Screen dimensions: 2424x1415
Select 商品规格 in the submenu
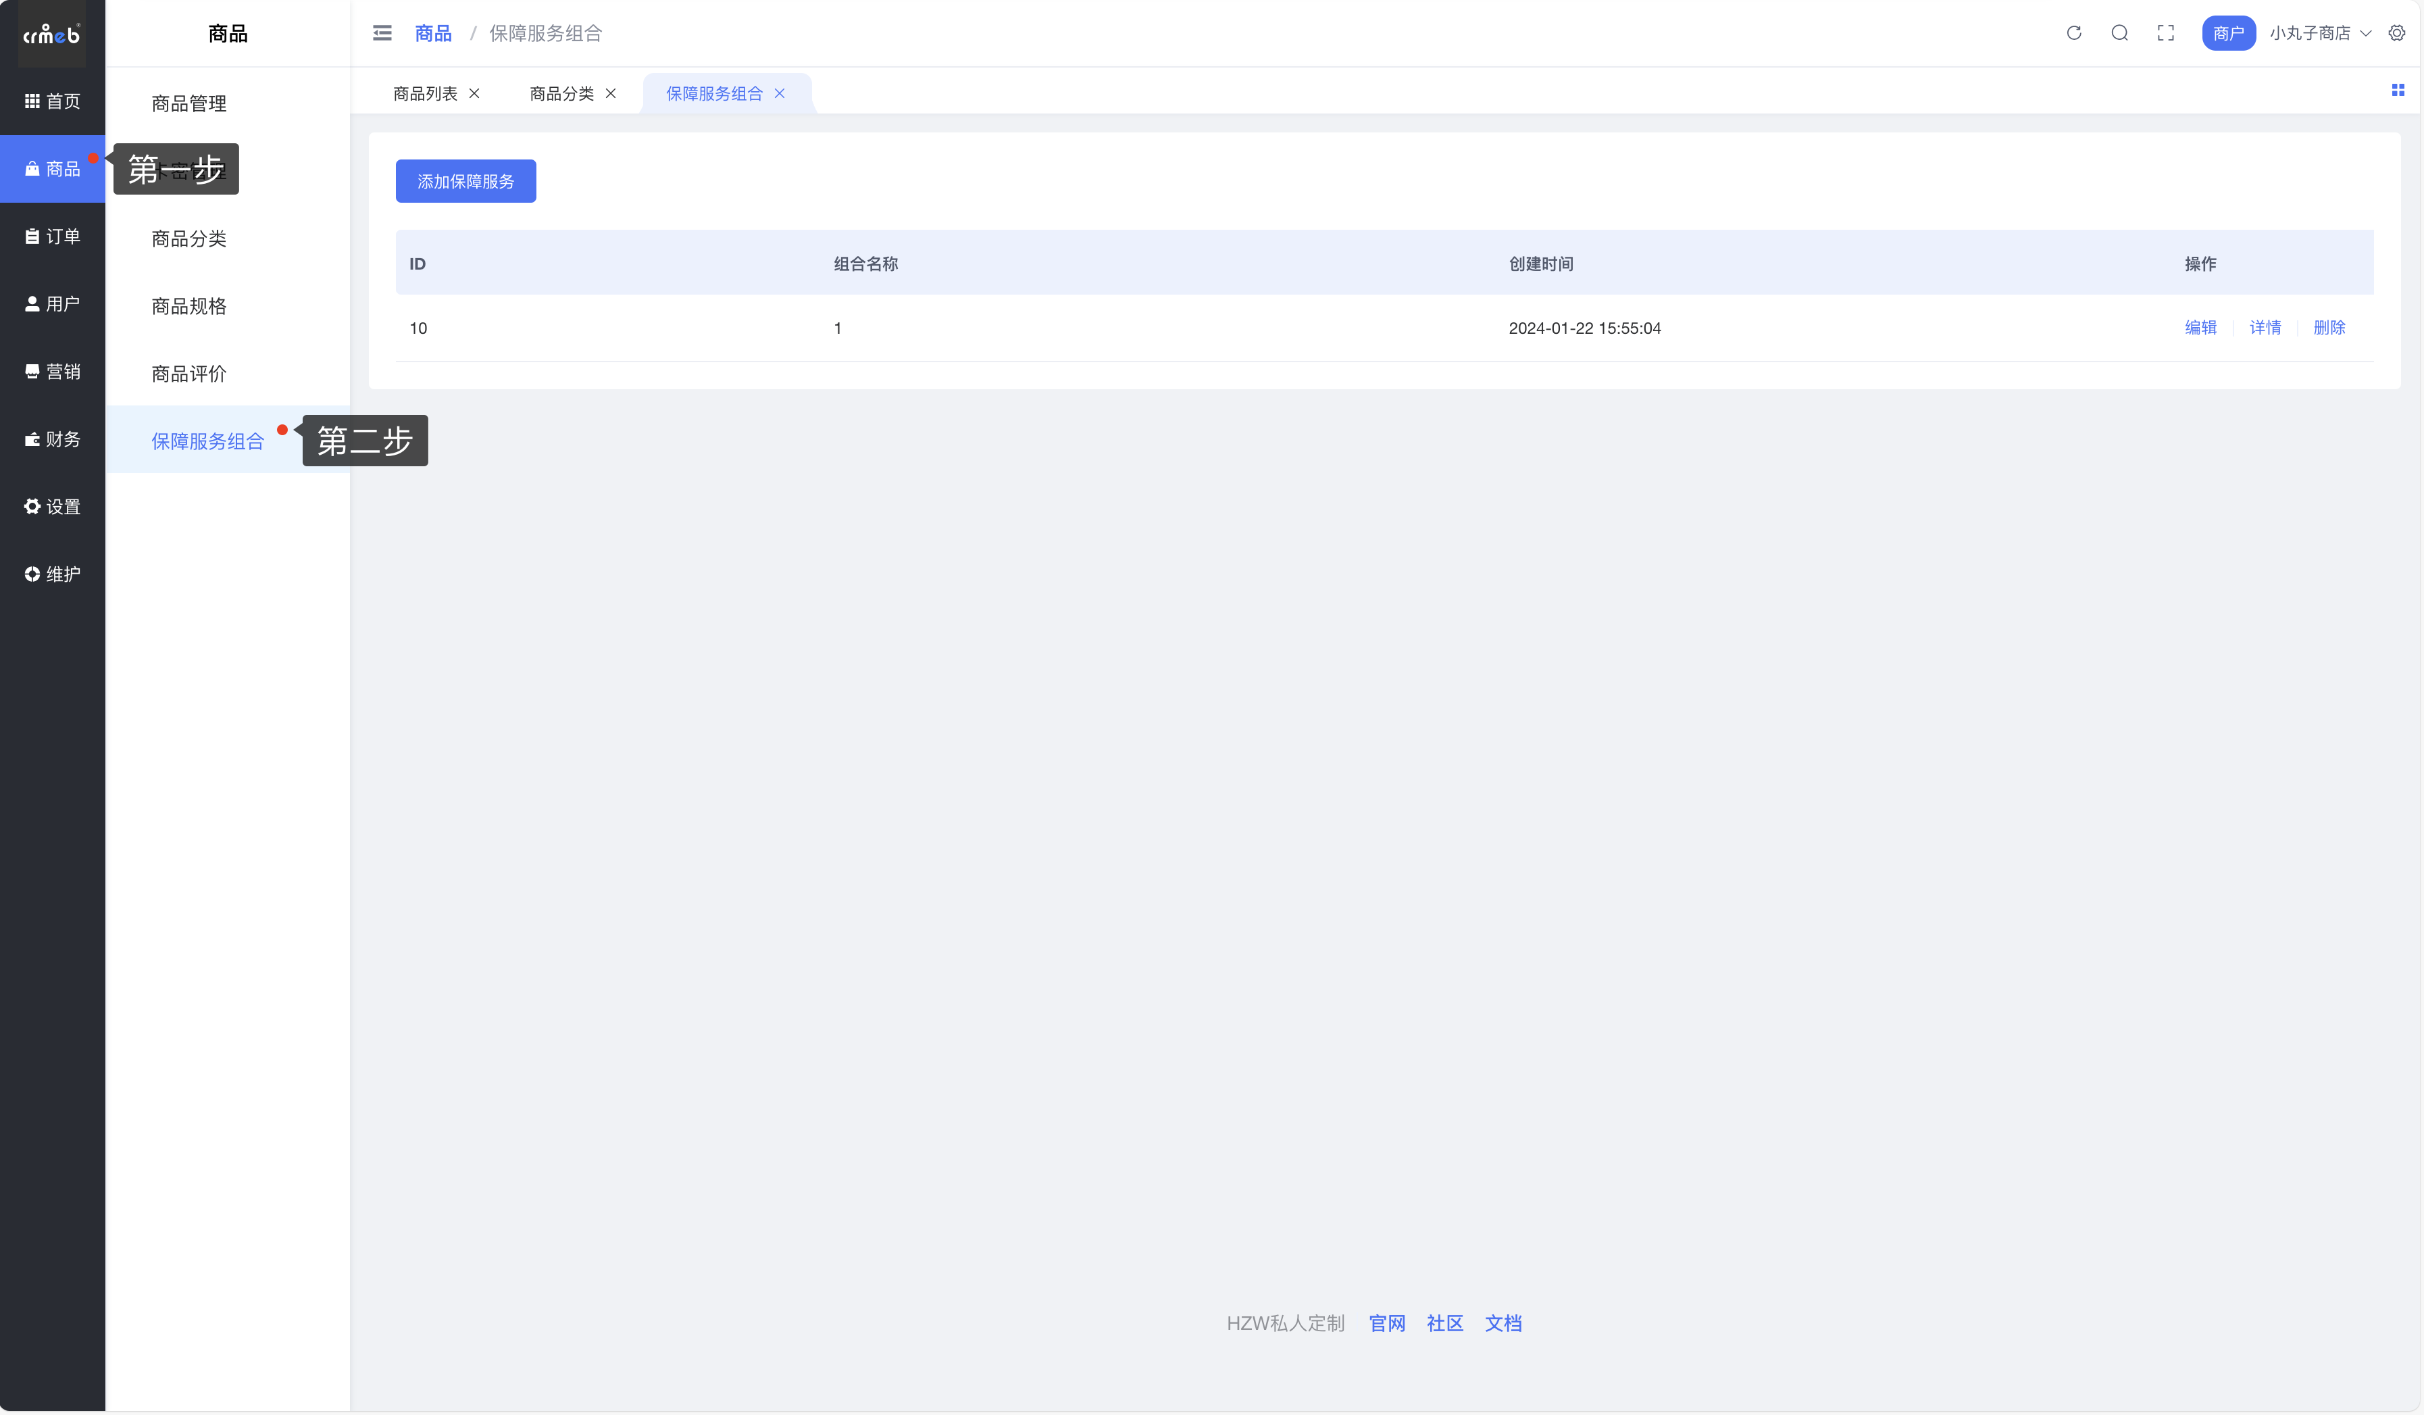pyautogui.click(x=188, y=306)
